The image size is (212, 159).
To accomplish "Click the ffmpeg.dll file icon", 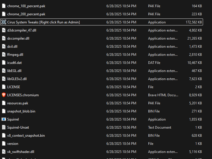I will click(x=4, y=55).
